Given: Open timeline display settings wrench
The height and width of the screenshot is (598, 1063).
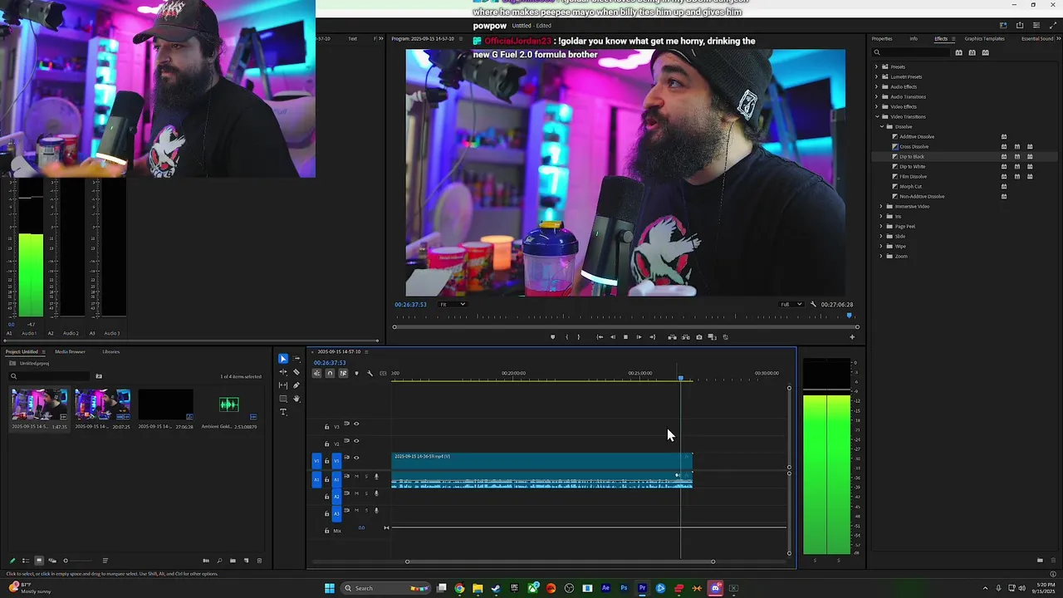Looking at the screenshot, I should 370,373.
